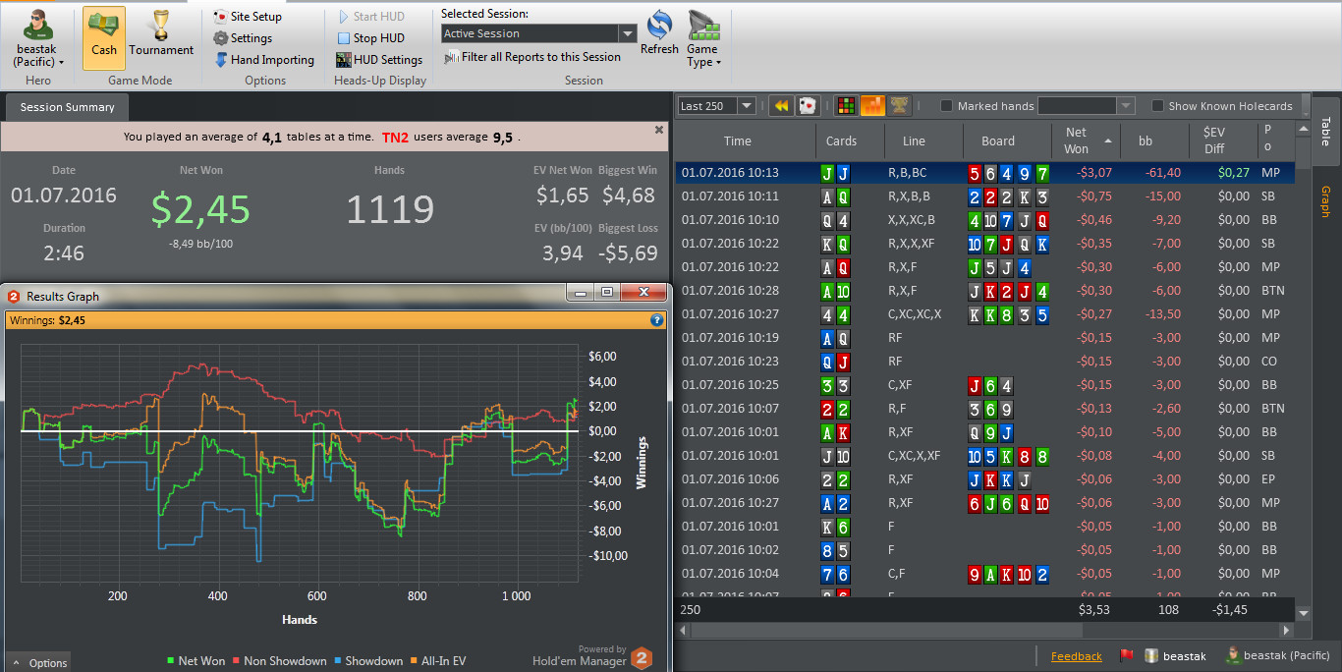Sort hands by the Board column

click(998, 140)
